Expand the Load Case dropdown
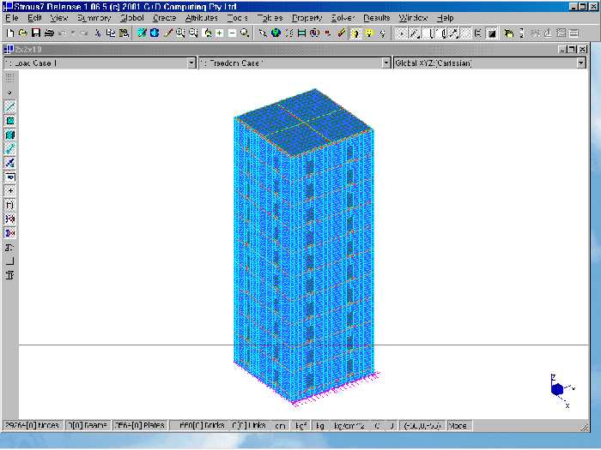 (191, 63)
